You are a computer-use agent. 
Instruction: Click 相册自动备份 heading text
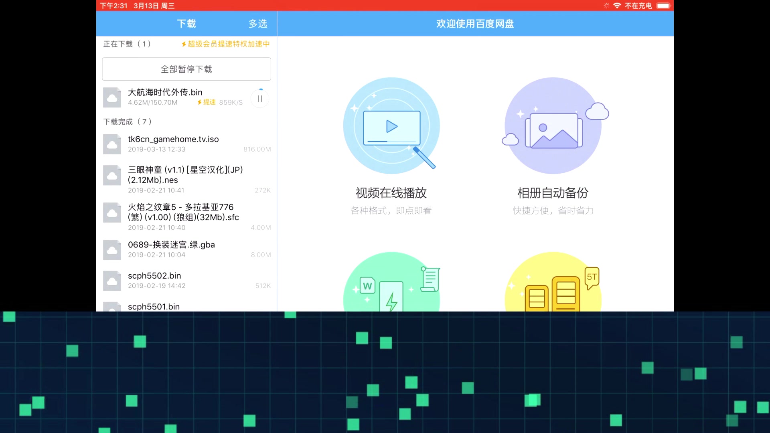point(553,193)
